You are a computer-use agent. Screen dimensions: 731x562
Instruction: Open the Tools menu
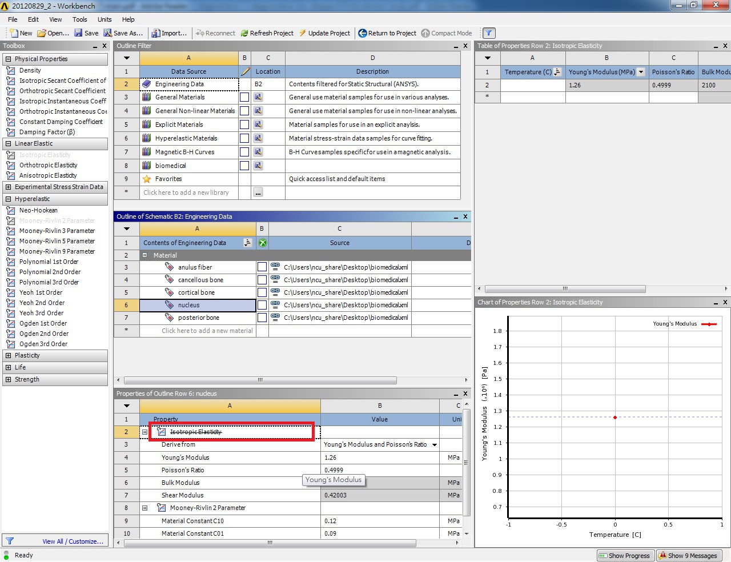(80, 19)
